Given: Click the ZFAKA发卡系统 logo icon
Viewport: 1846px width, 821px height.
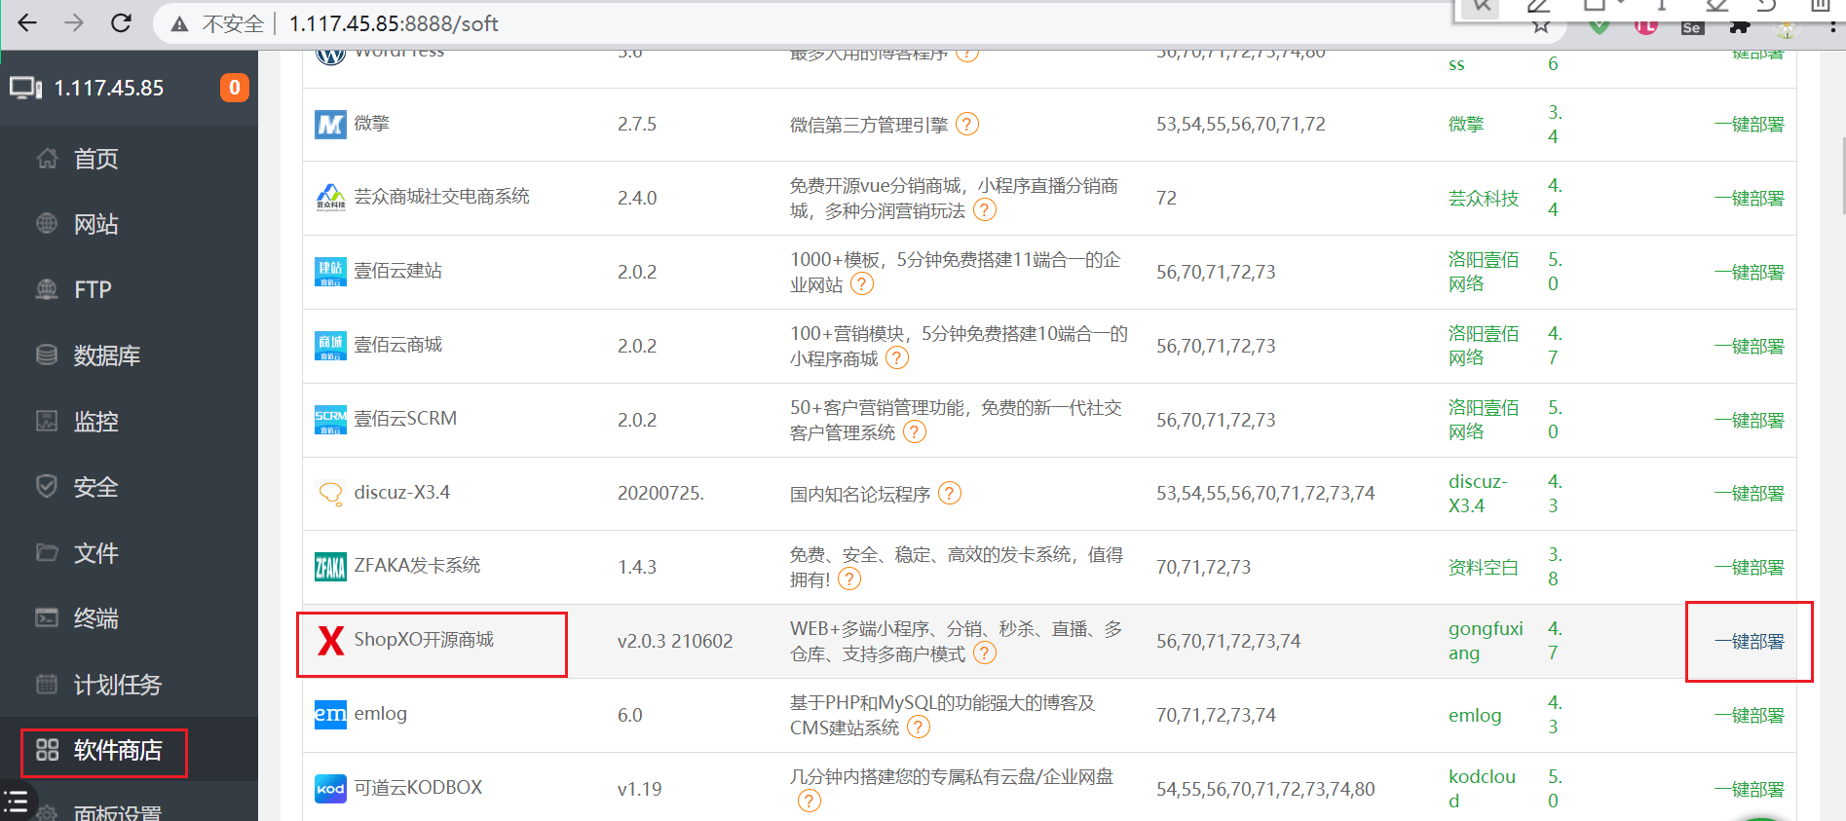Looking at the screenshot, I should click(330, 566).
